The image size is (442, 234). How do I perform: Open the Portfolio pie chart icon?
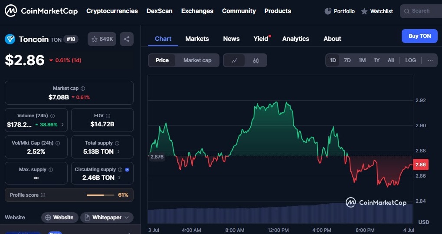click(328, 11)
